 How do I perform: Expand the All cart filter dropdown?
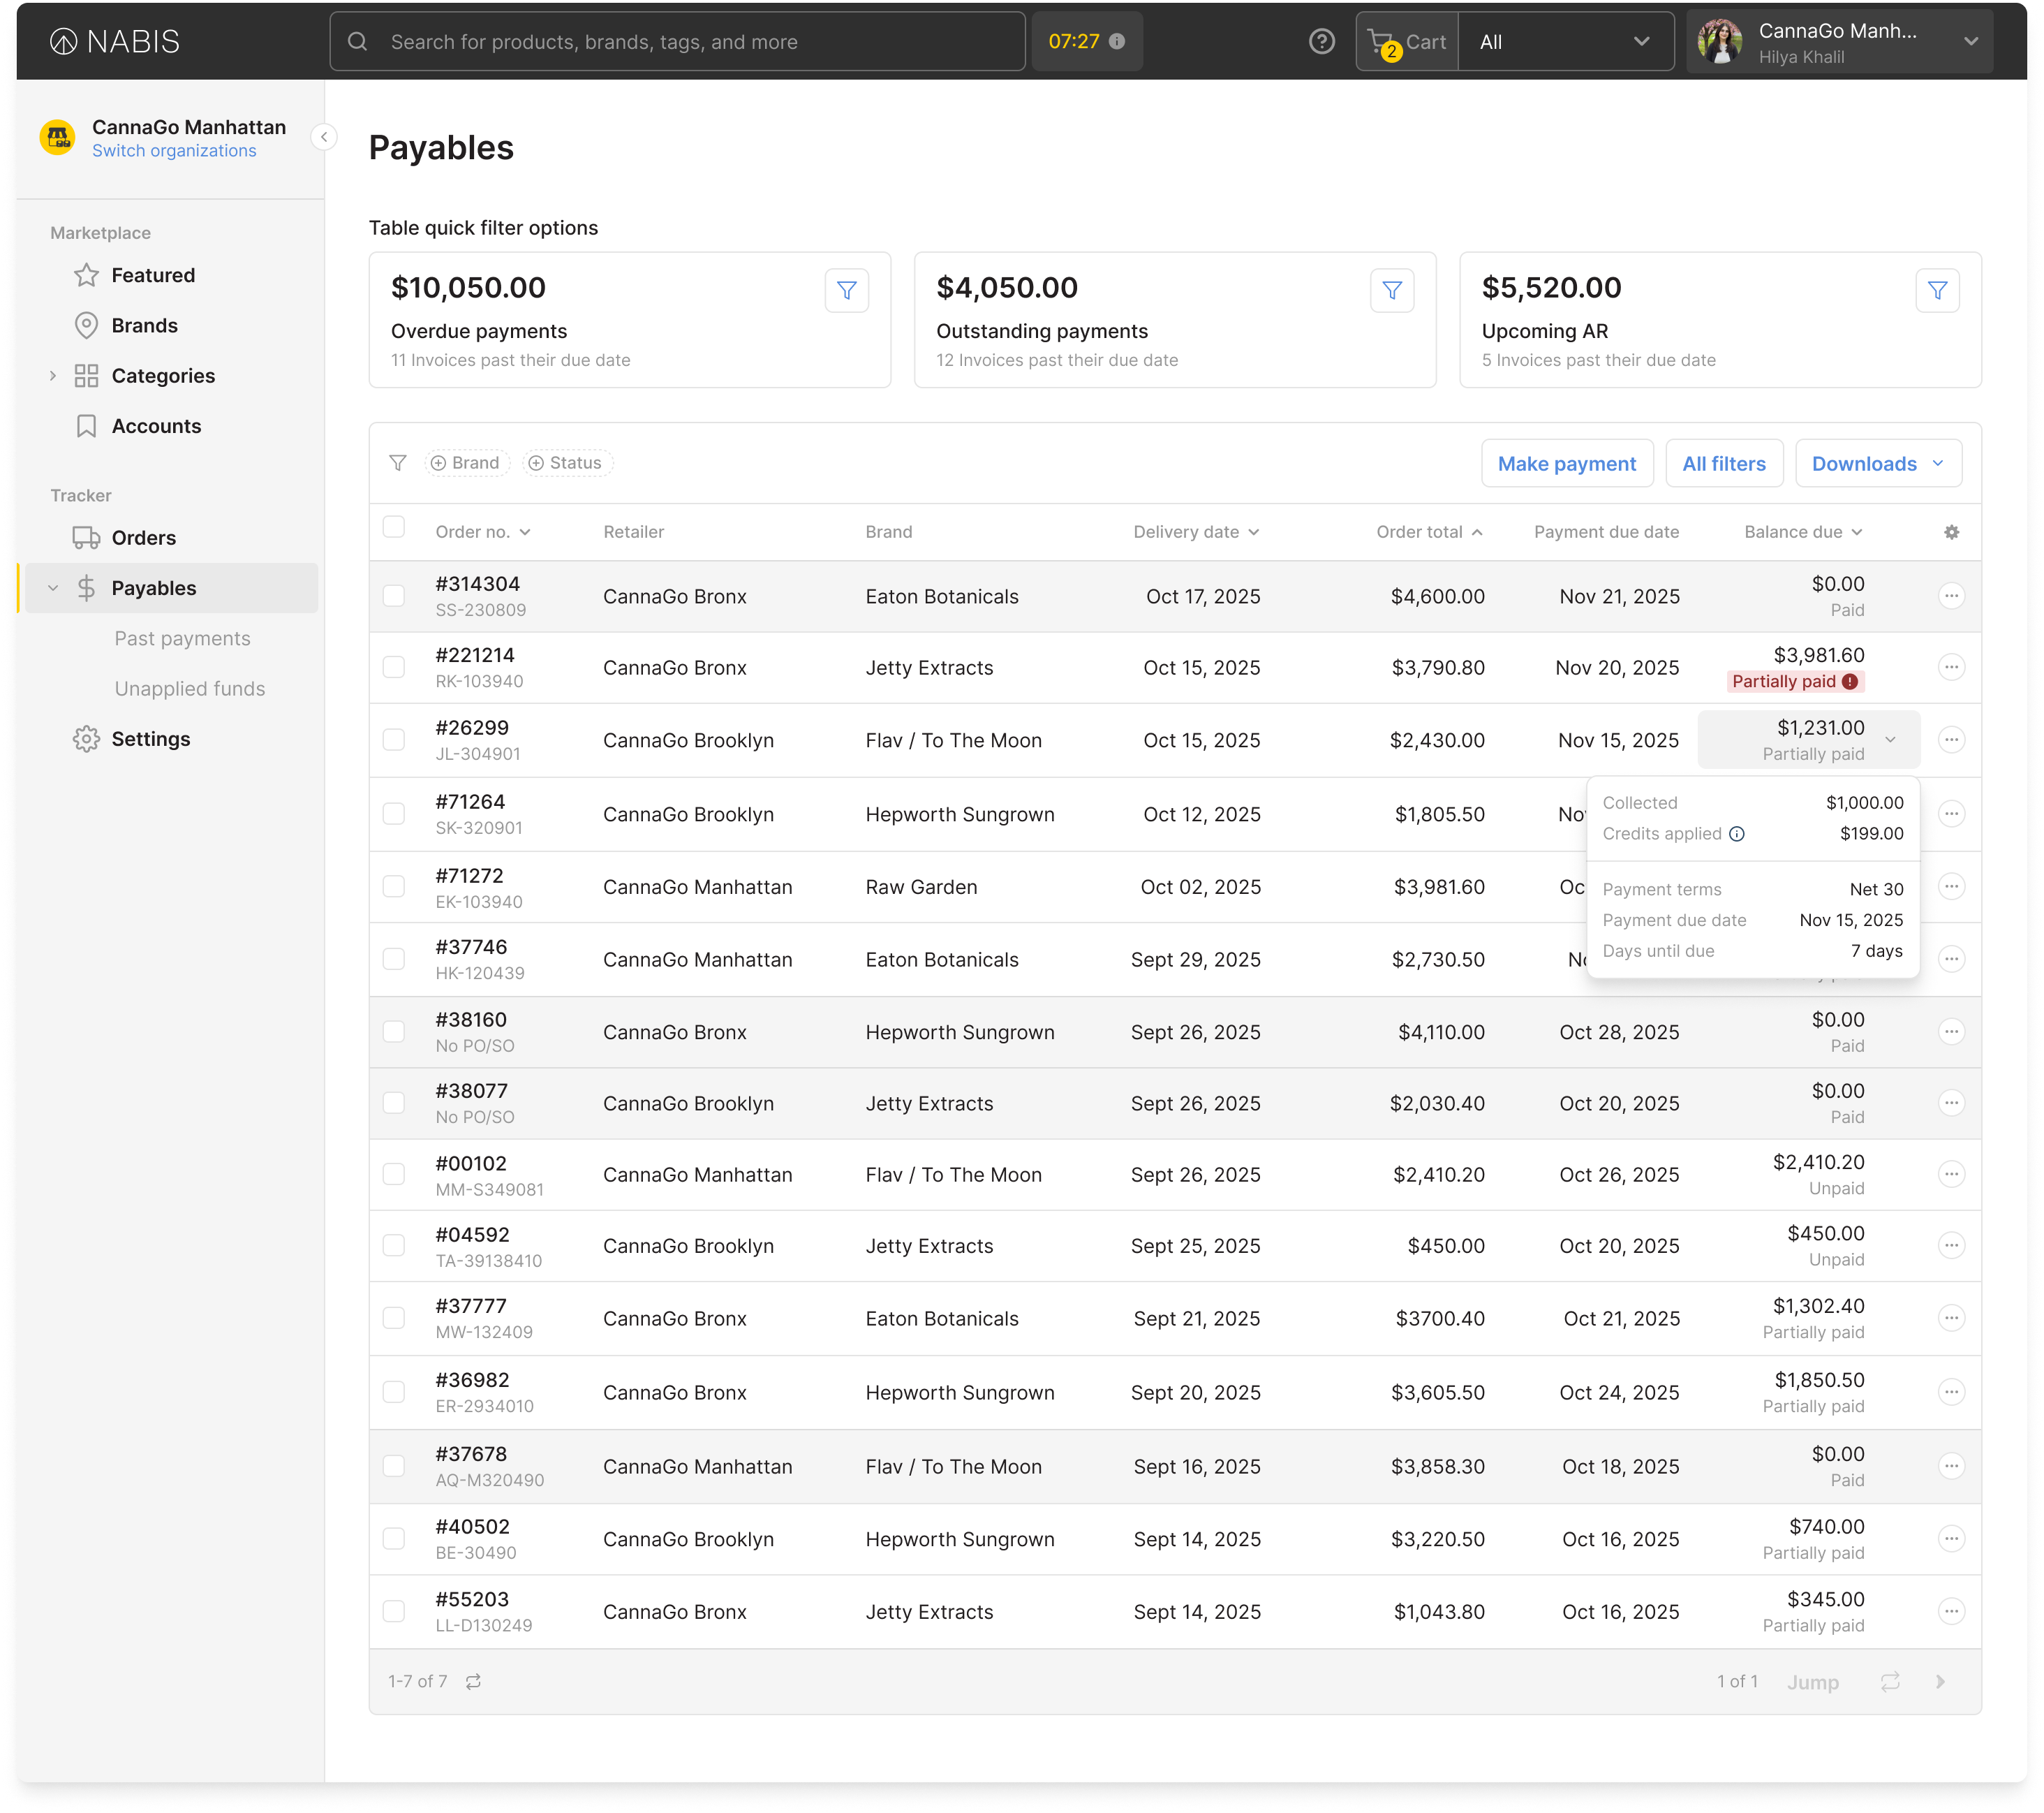[x=1564, y=42]
